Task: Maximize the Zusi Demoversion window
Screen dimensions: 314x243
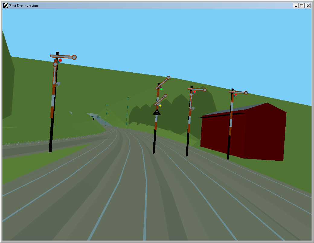Action: point(302,6)
